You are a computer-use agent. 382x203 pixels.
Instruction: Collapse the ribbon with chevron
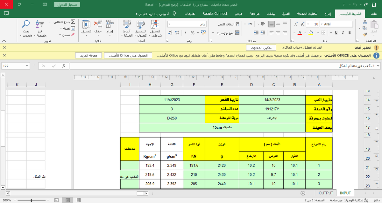pos(4,41)
